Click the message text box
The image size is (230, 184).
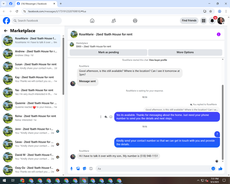[153, 169]
